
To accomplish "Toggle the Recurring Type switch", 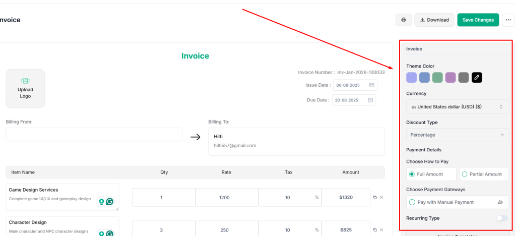I will (x=502, y=218).
